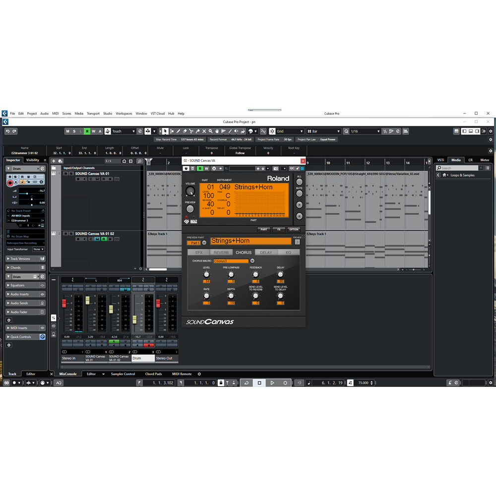Open the Workspaces menu
The image size is (496, 496).
click(x=124, y=114)
